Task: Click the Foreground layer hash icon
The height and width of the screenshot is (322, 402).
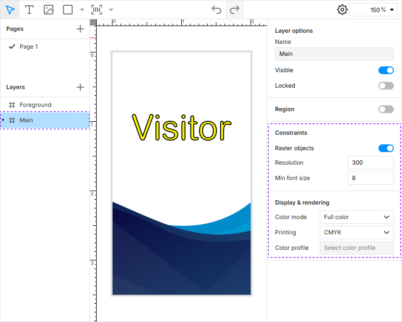Action: (12, 104)
